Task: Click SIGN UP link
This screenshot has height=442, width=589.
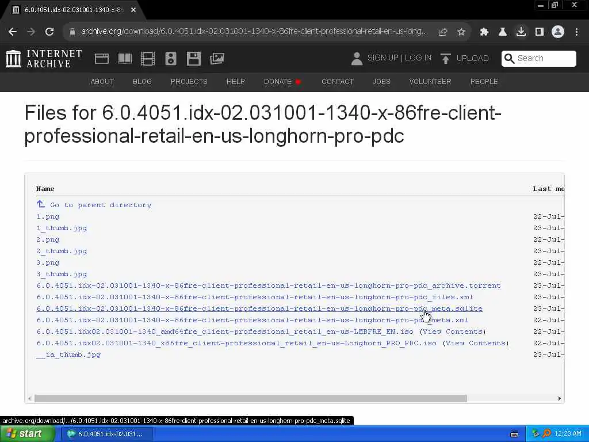Action: click(x=383, y=58)
